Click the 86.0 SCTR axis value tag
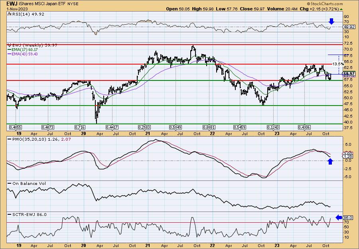The height and width of the screenshot is (249, 359). pyautogui.click(x=348, y=218)
